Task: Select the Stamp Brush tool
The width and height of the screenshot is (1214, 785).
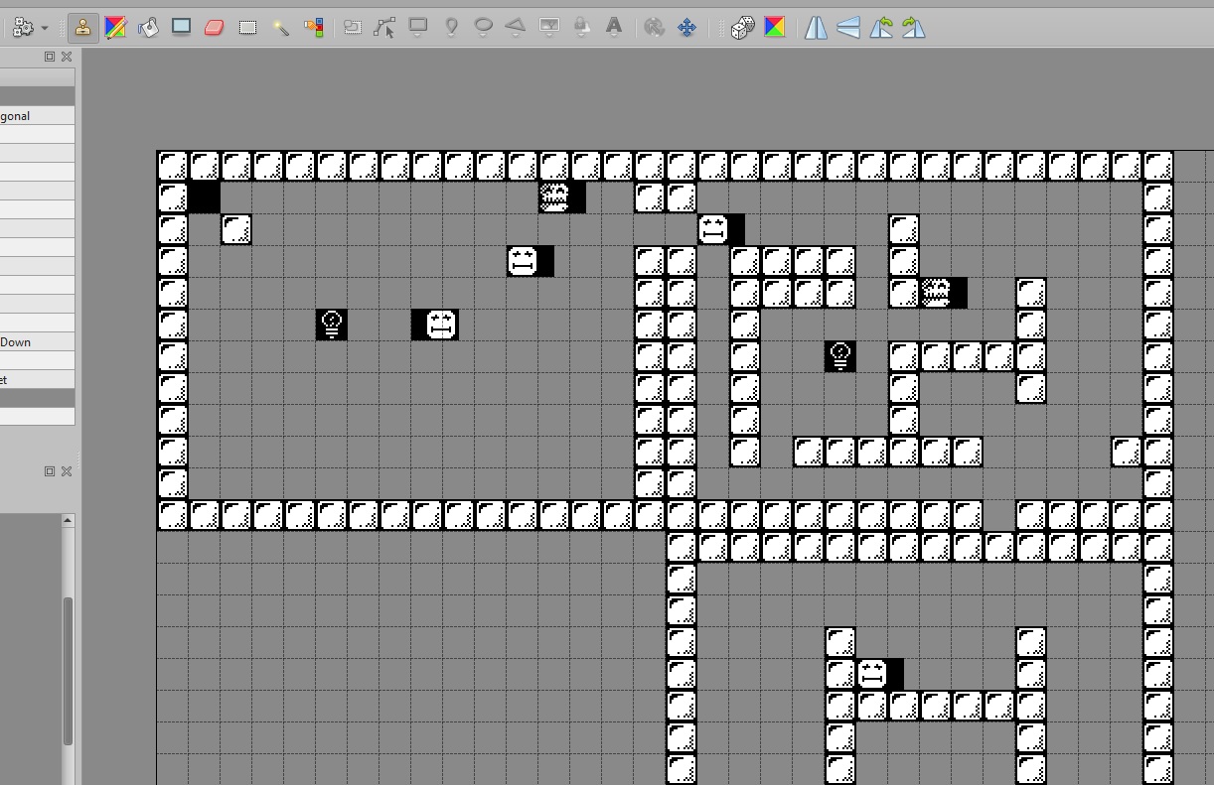Action: [x=82, y=28]
